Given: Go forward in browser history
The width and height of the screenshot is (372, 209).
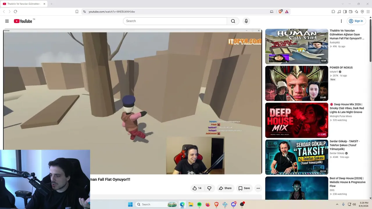Looking at the screenshot, I should (x=10, y=12).
